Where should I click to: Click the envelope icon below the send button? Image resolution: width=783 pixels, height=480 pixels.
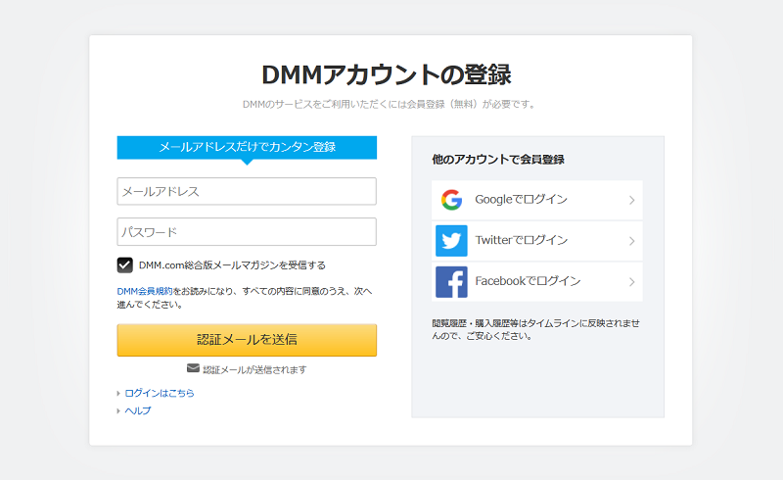(x=193, y=368)
